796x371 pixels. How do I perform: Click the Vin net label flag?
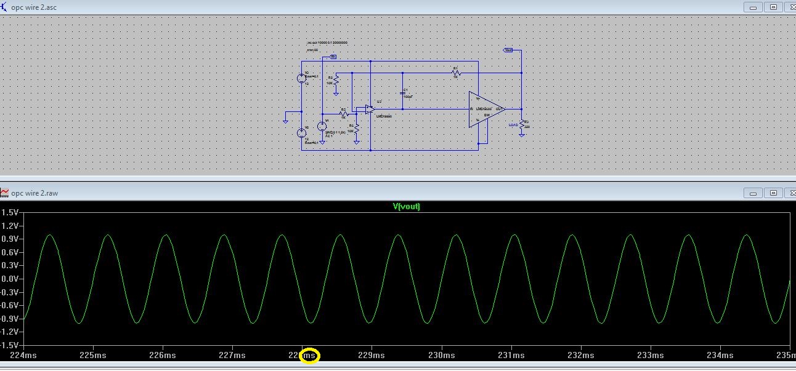click(x=332, y=57)
